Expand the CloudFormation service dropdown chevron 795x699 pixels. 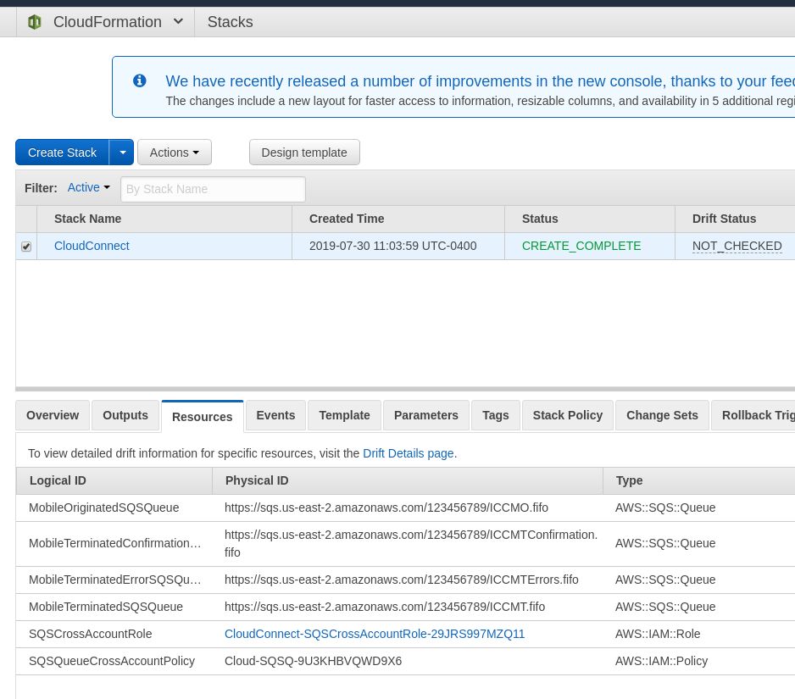(x=178, y=22)
